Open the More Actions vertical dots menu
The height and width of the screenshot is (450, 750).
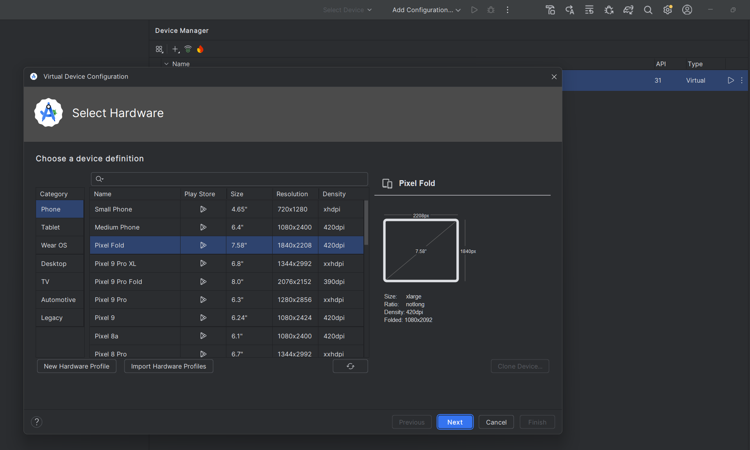[508, 10]
